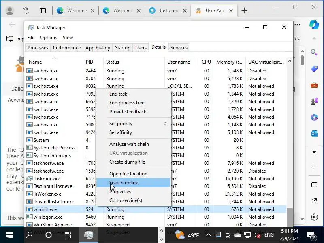Screen dimensions: 324x243
Task: Open the Copilot icon in Edge sidebar
Action: pos(314,25)
